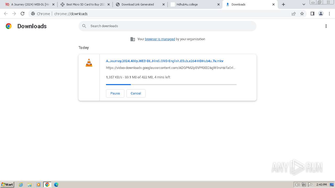Open a new tab with plus

(x=283, y=4)
